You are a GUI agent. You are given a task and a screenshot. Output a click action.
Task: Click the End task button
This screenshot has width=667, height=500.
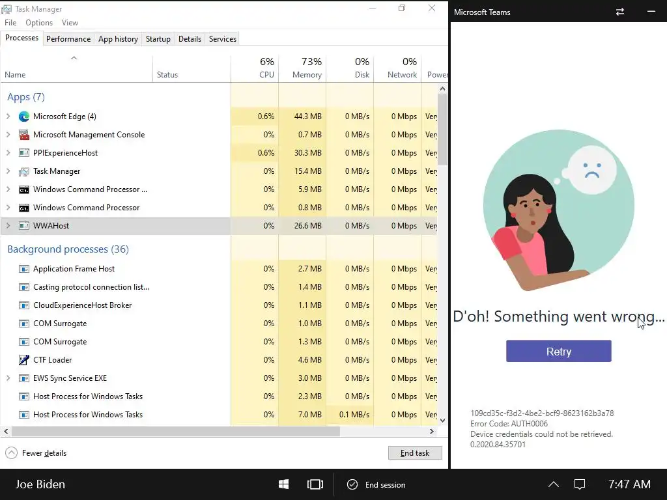pyautogui.click(x=415, y=453)
